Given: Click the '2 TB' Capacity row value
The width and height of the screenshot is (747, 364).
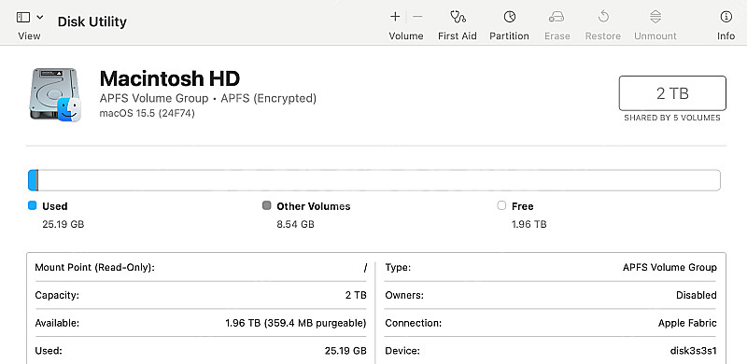Looking at the screenshot, I should (356, 295).
